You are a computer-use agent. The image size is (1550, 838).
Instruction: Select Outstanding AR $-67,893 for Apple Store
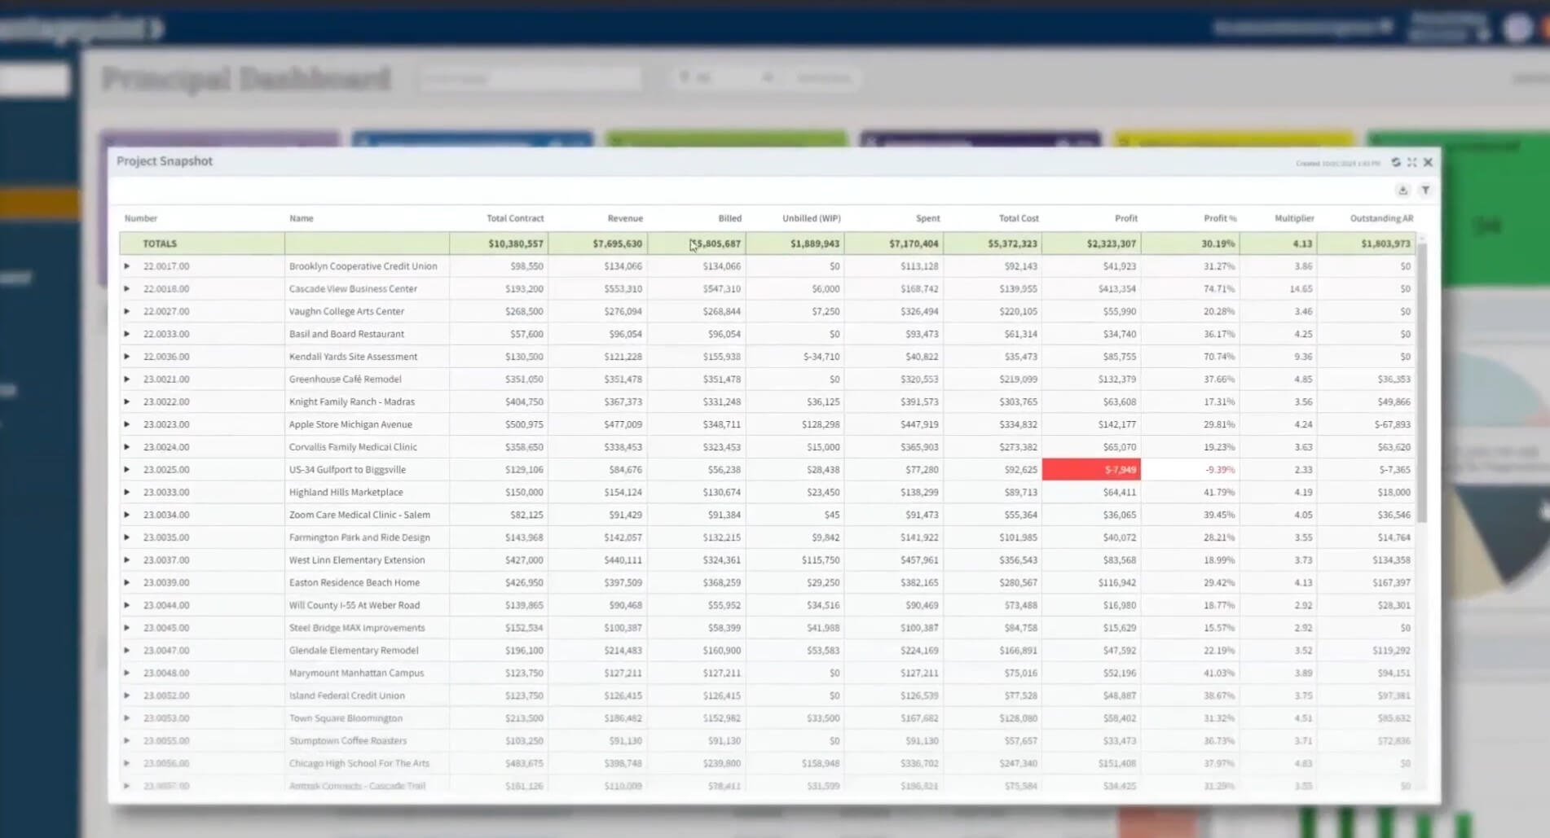pos(1392,424)
